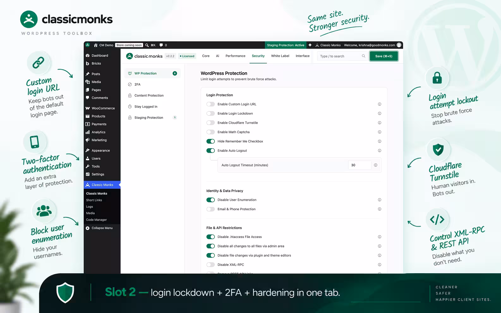Open the Logs submenu link
The image size is (501, 313).
click(89, 207)
